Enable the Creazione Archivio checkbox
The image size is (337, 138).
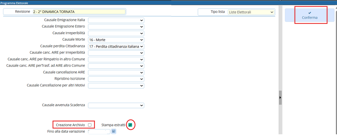(90, 125)
